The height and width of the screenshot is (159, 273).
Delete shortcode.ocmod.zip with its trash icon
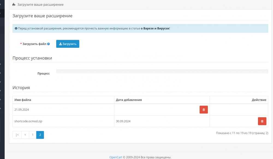point(262,121)
